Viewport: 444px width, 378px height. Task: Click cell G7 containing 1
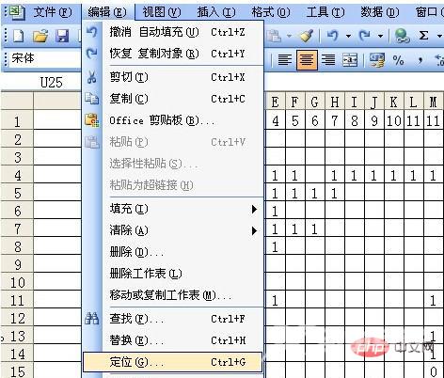[x=315, y=228]
